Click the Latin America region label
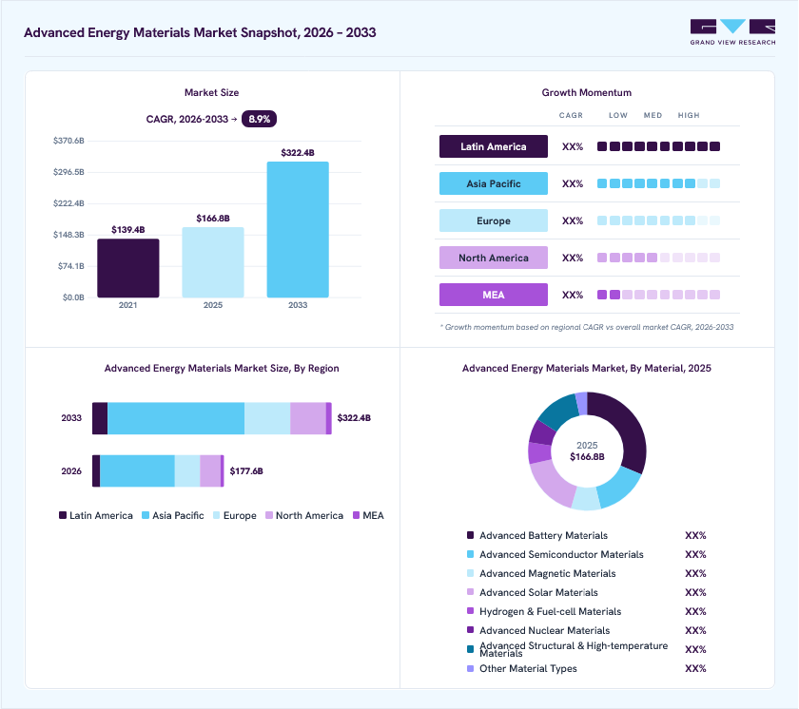Screen dimensions: 799x709 [x=494, y=146]
